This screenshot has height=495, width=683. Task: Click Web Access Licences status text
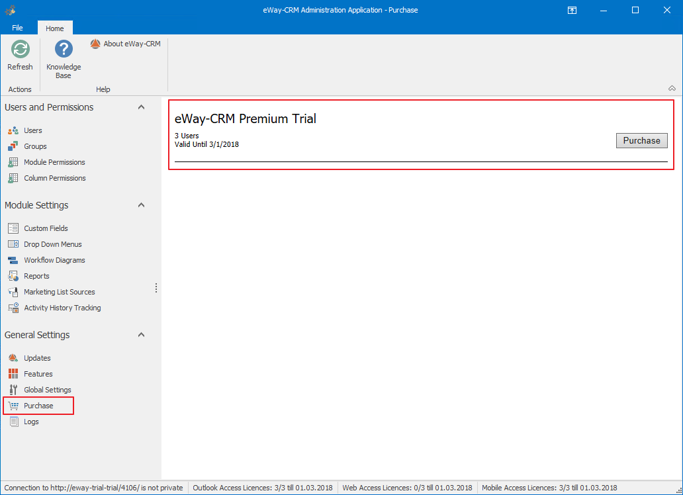407,488
